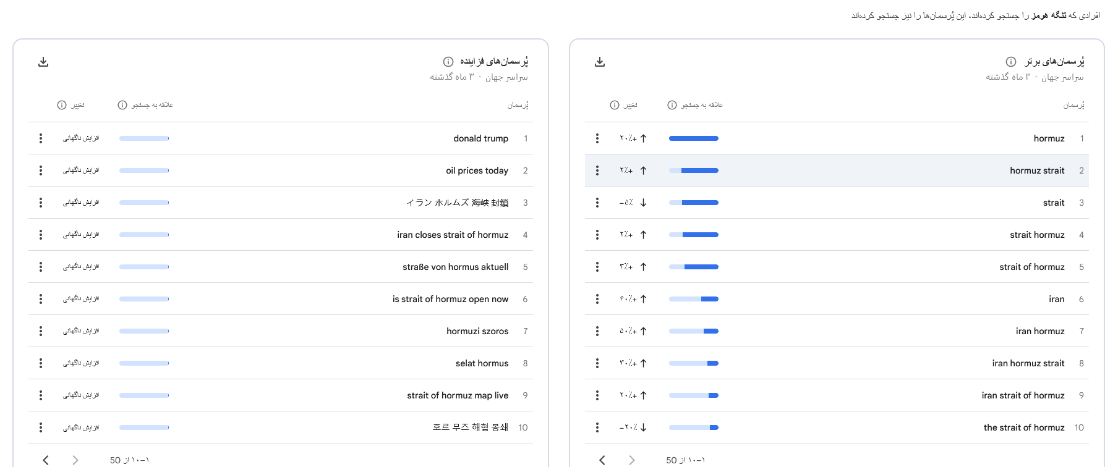The height and width of the screenshot is (467, 1118).
Task: Click info icon beside top queries title
Action: point(1010,62)
